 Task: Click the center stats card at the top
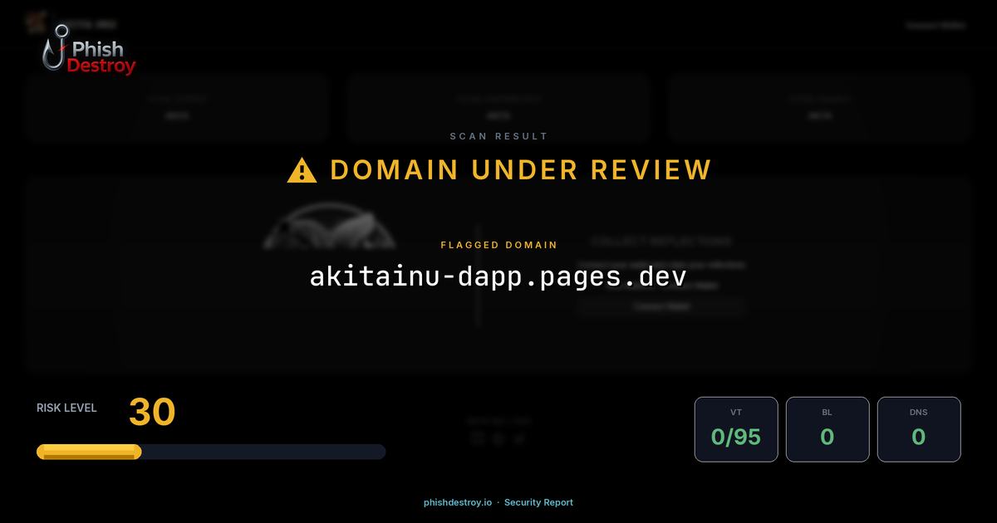[498, 107]
